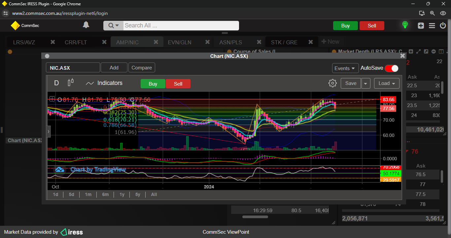Open the Events dropdown
This screenshot has width=451, height=238.
click(345, 68)
